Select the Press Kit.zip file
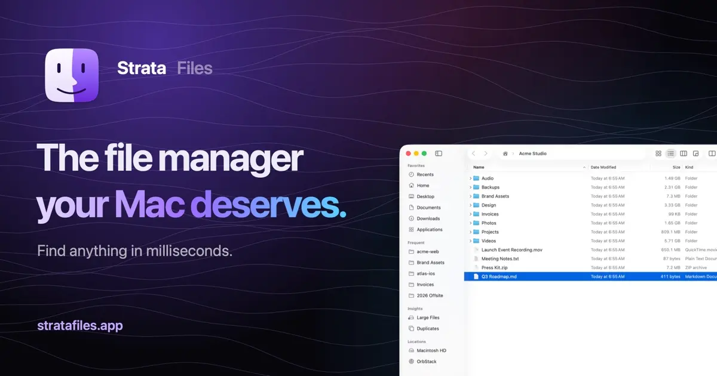Screen dimensions: 717x376 coord(496,267)
